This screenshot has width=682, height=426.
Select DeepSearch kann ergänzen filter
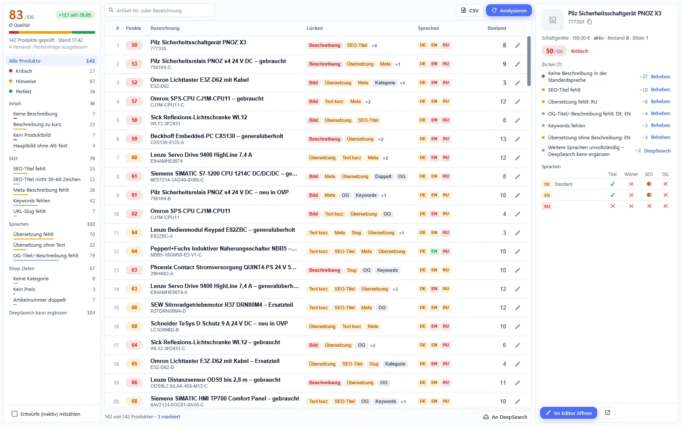click(x=52, y=313)
